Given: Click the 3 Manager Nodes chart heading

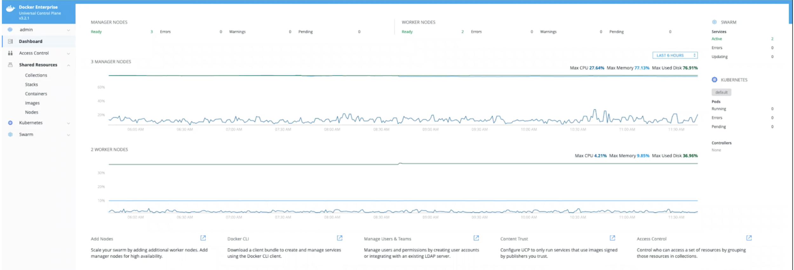Looking at the screenshot, I should (111, 62).
